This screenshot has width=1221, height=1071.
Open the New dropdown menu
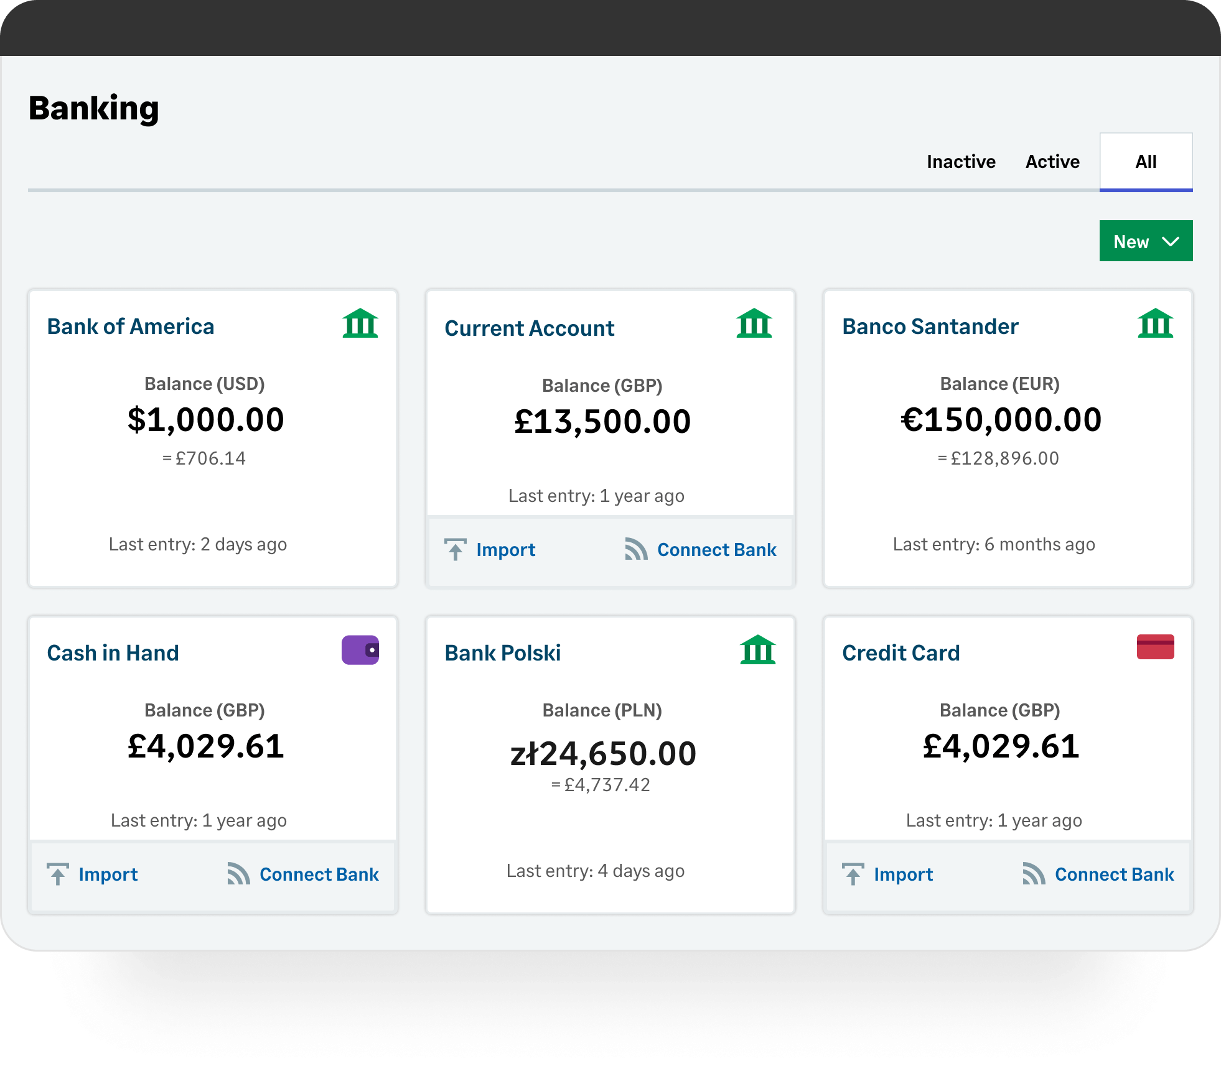tap(1145, 241)
